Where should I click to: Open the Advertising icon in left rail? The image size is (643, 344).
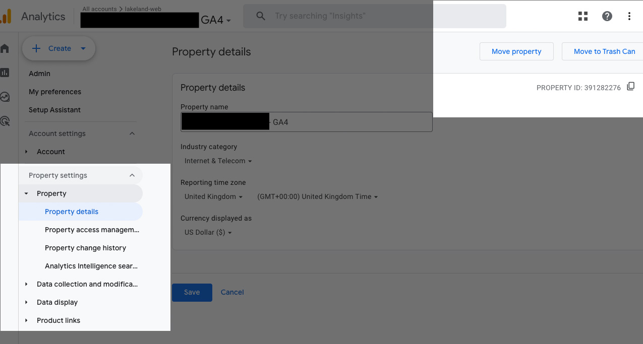[5, 121]
